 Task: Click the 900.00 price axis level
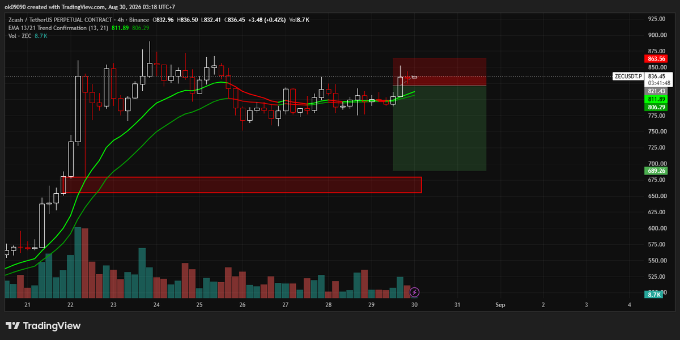pyautogui.click(x=656, y=35)
